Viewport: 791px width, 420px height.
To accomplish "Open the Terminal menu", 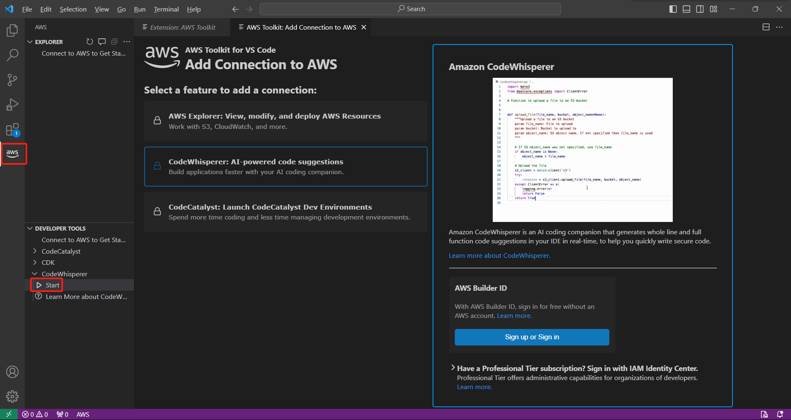I will tap(166, 9).
